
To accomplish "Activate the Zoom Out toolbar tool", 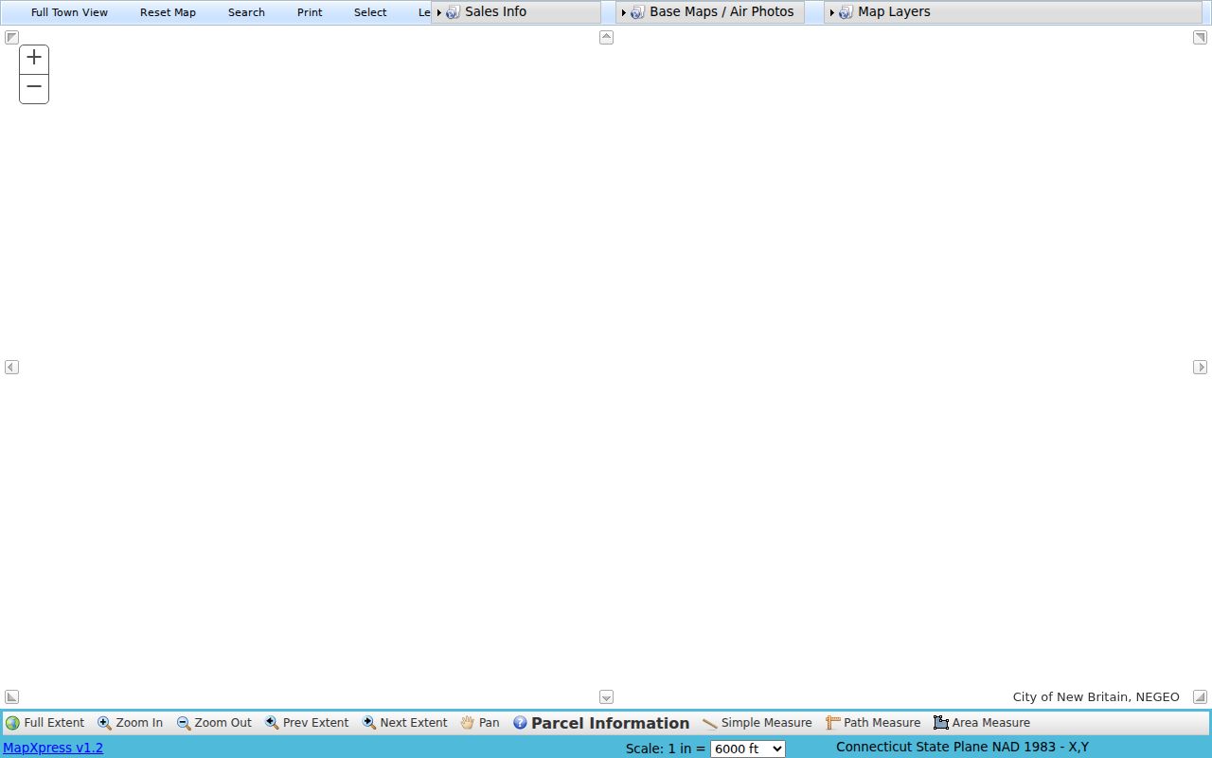I will (x=214, y=723).
